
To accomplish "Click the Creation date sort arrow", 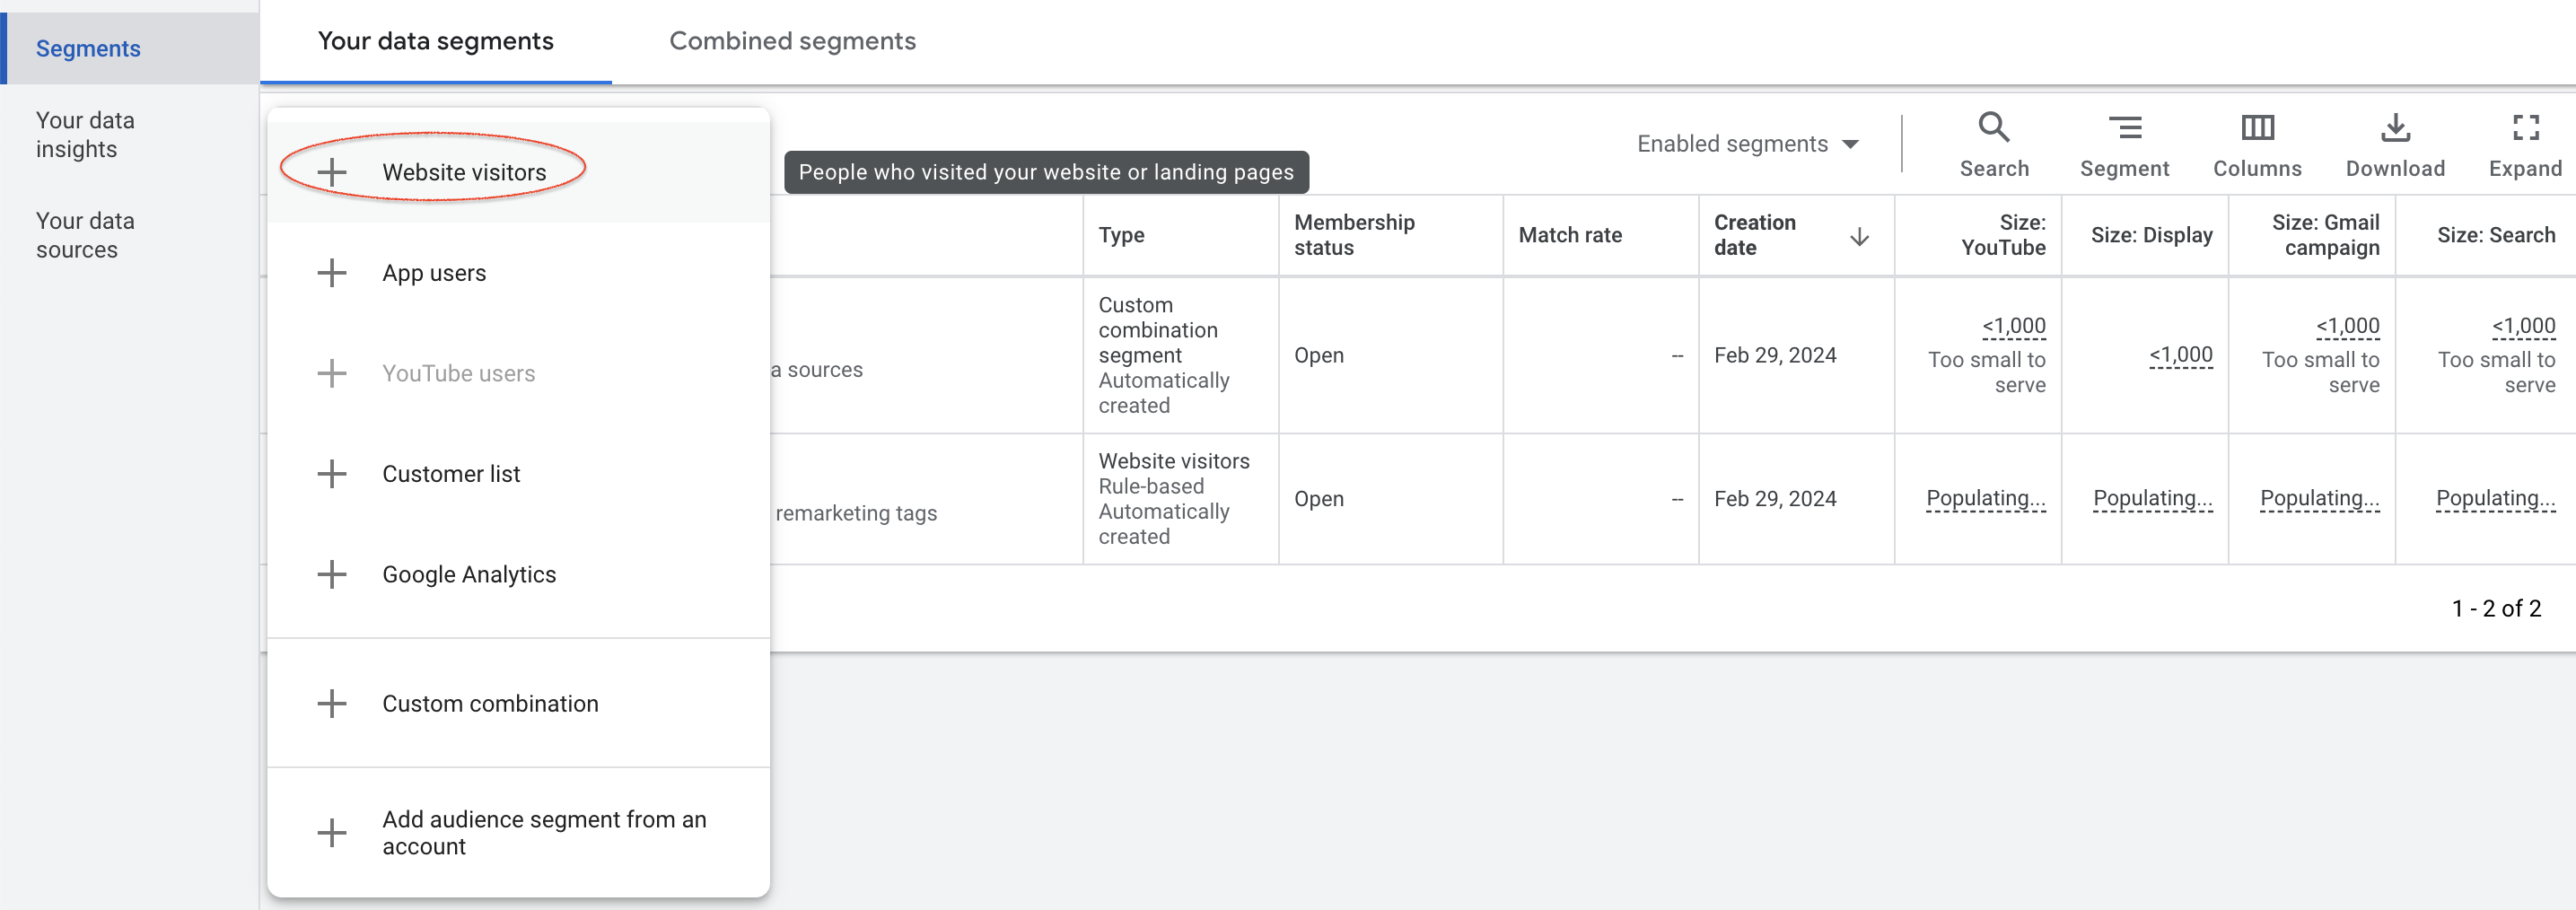I will 1859,237.
